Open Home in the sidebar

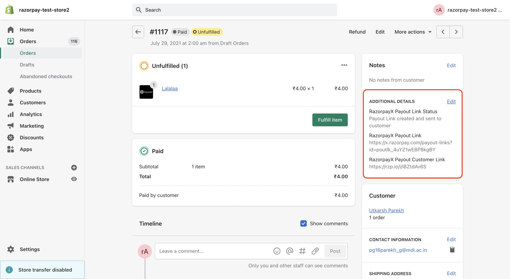click(x=27, y=30)
